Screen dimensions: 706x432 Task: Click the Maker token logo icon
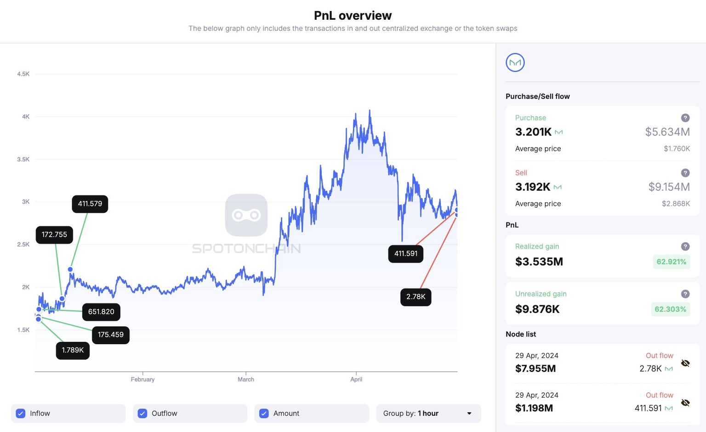coord(515,63)
